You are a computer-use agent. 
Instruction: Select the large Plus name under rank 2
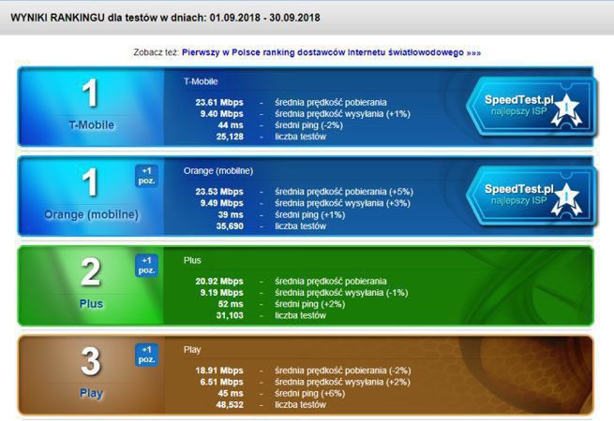[91, 304]
